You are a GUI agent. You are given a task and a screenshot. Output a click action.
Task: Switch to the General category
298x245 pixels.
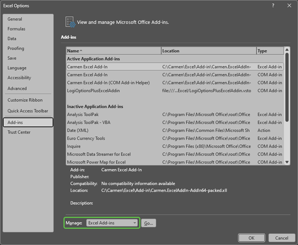pos(15,19)
